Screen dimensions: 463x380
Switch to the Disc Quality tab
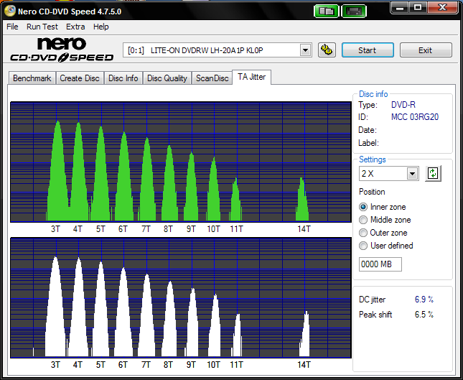[x=167, y=78]
